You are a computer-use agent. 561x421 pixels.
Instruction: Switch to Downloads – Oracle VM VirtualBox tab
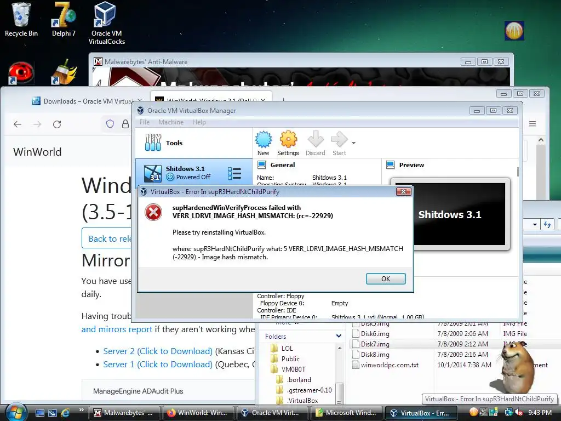[87, 101]
